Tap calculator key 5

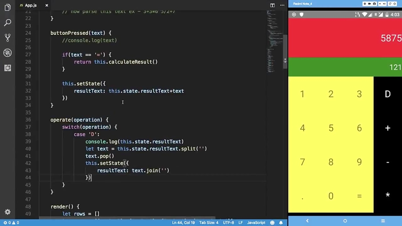pos(331,128)
